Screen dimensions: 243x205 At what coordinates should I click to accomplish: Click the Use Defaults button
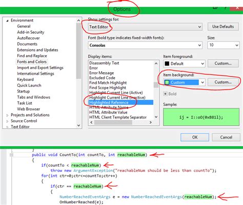pyautogui.click(x=223, y=27)
